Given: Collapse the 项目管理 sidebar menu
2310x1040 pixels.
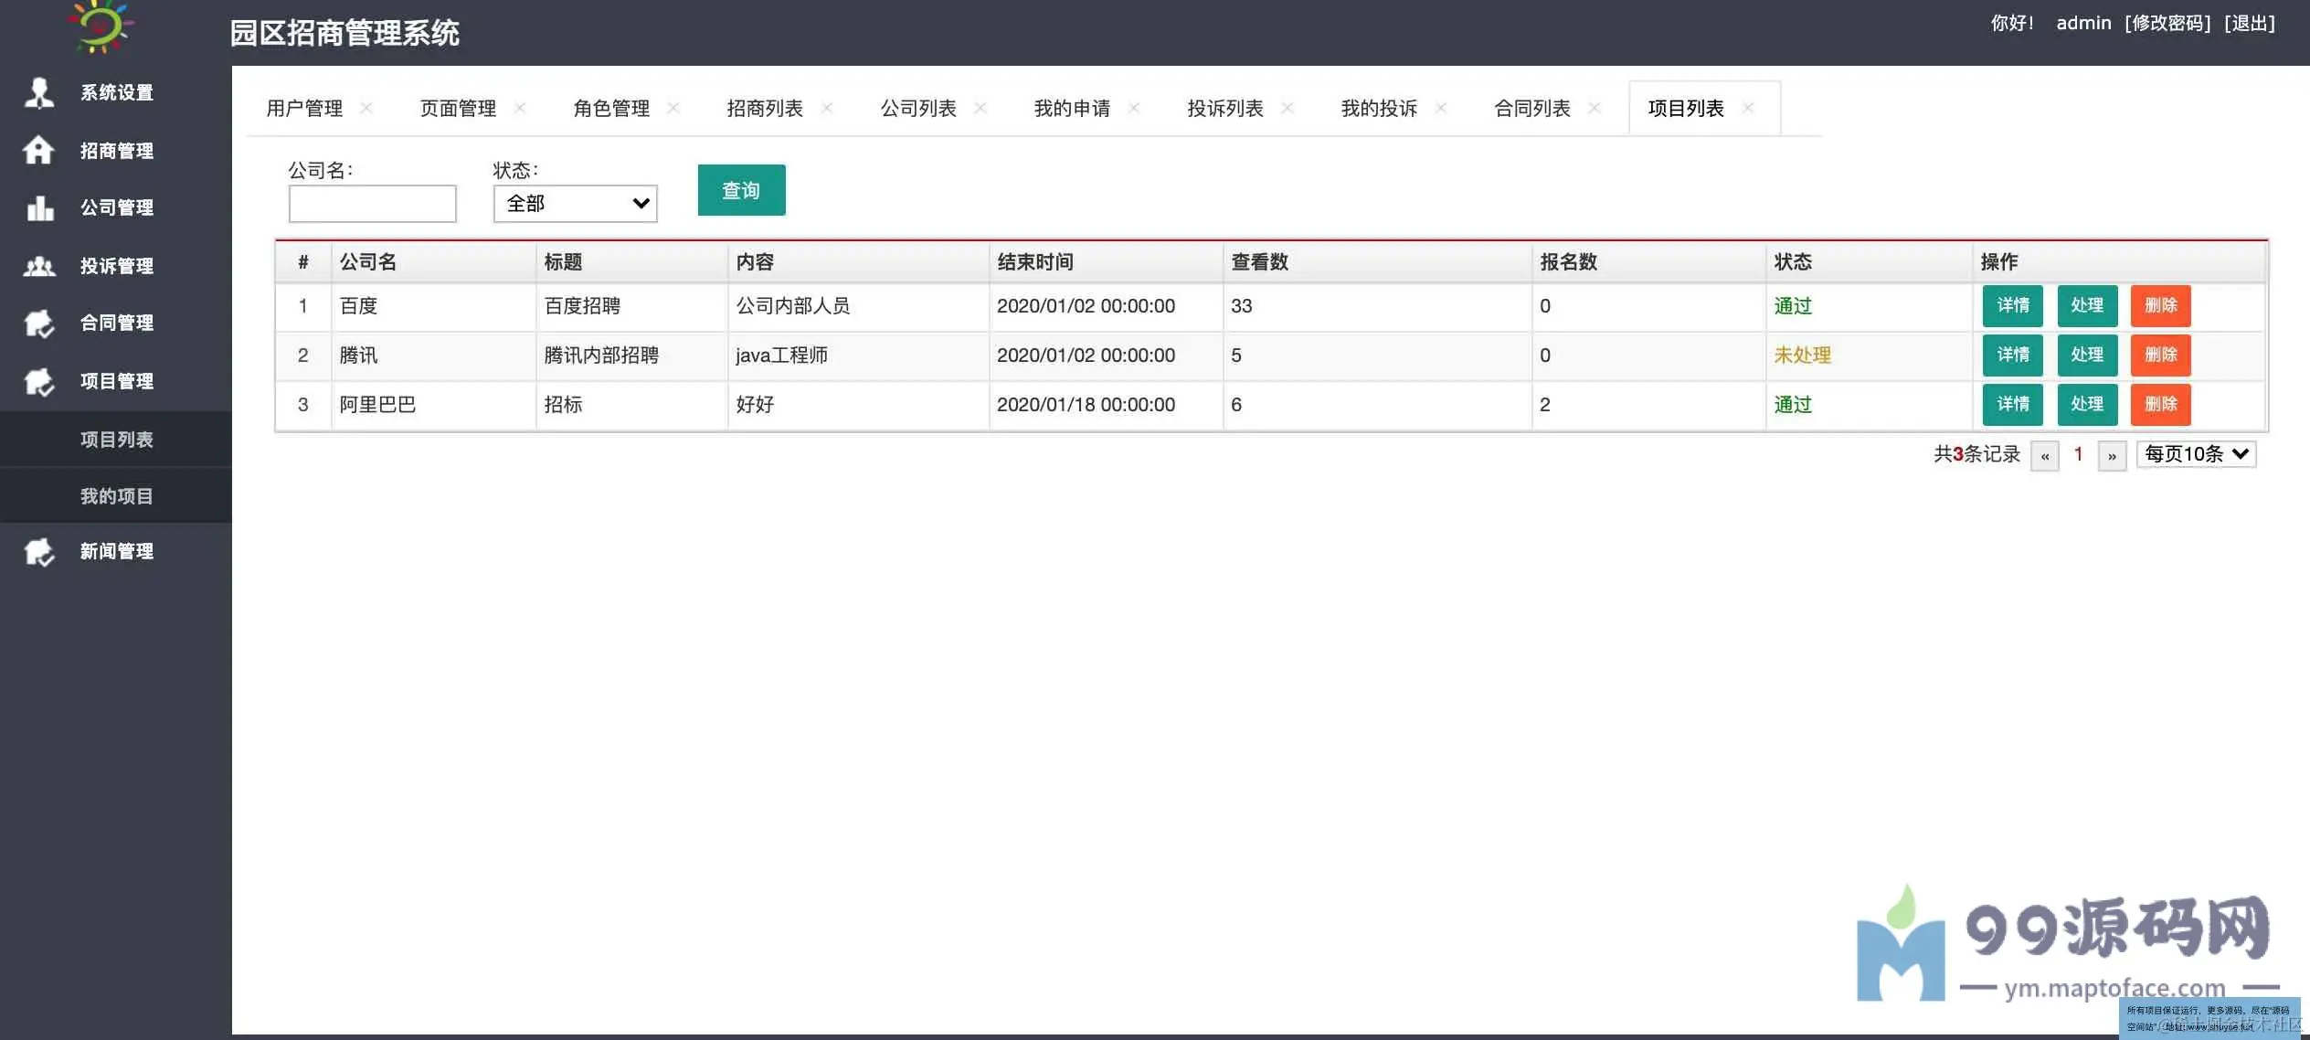Looking at the screenshot, I should 116,381.
